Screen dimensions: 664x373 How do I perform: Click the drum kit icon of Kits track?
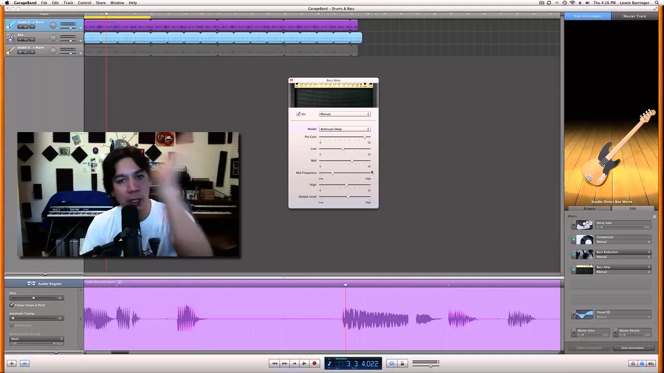click(x=10, y=38)
